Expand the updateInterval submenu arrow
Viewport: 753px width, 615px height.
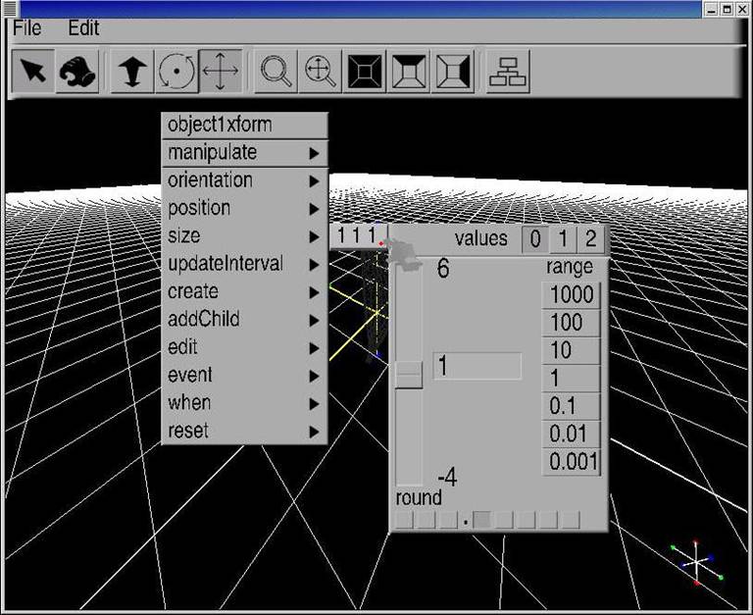click(314, 265)
